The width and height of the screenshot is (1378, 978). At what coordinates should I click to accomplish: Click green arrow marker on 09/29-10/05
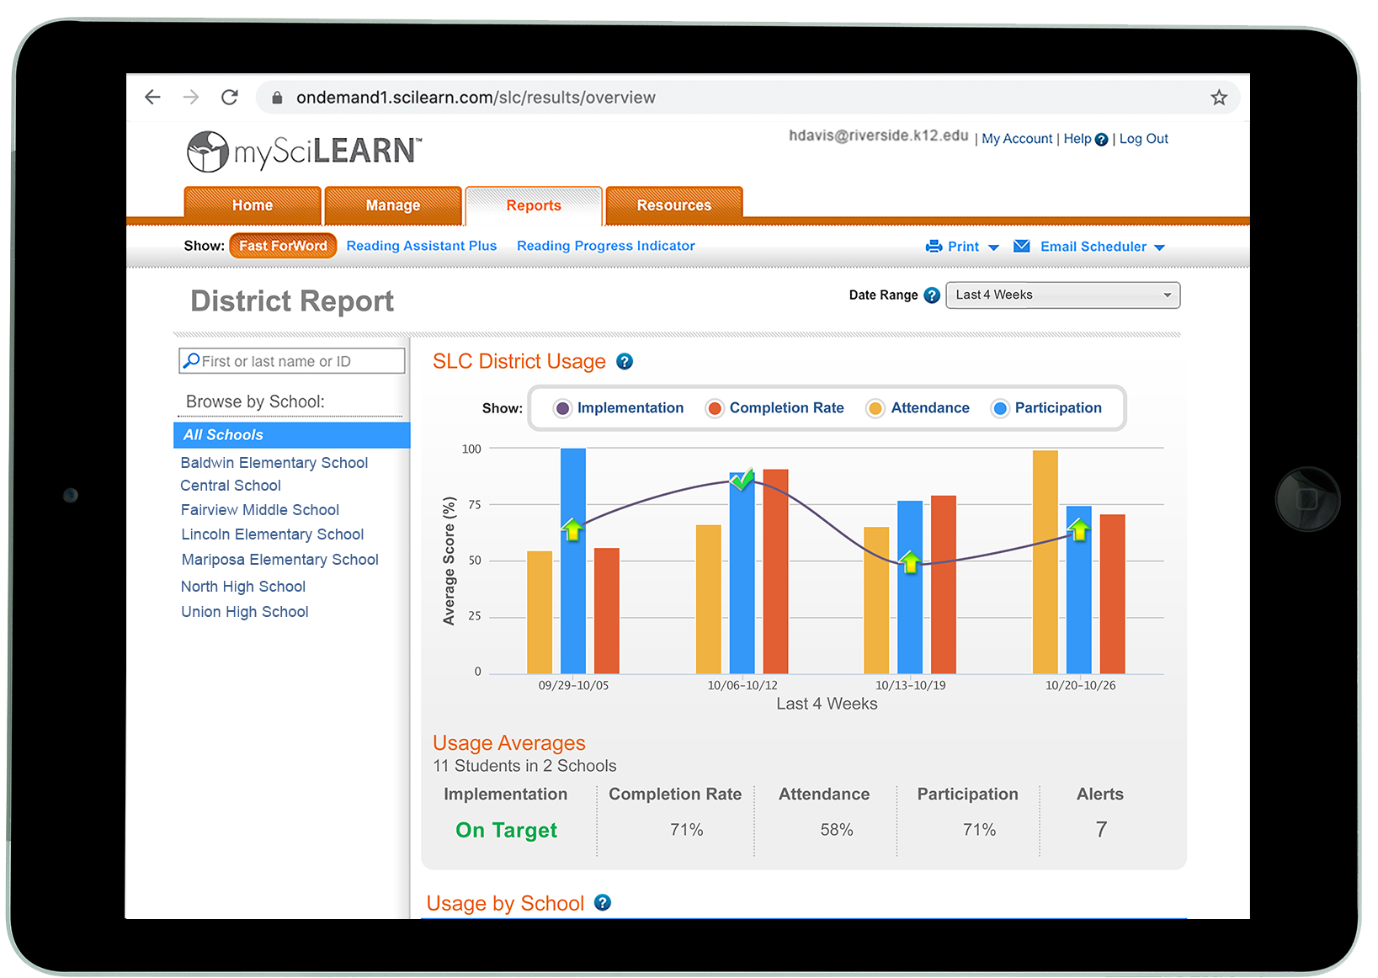coord(572,529)
